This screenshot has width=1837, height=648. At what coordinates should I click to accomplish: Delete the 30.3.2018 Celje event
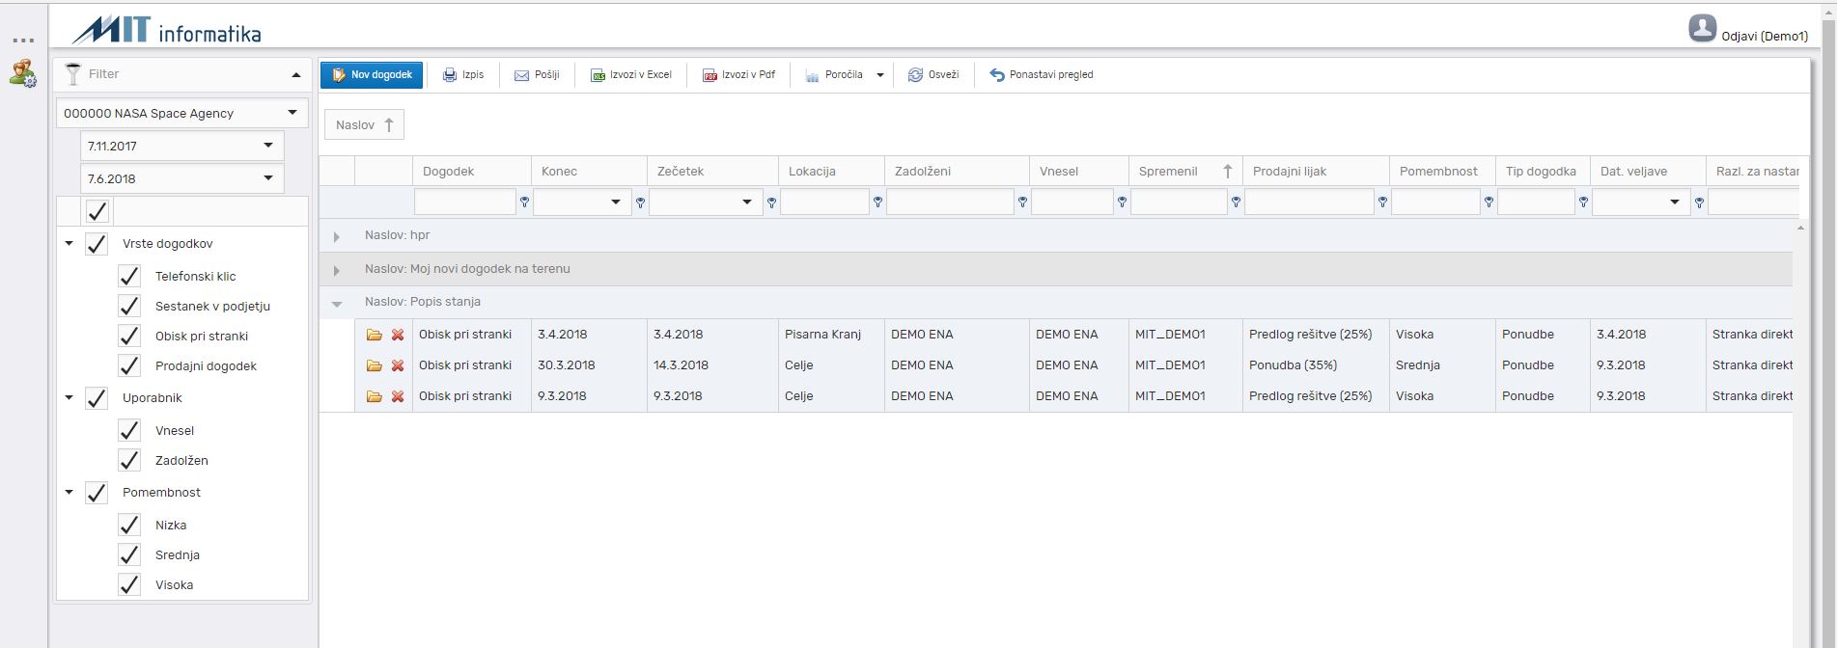point(397,365)
